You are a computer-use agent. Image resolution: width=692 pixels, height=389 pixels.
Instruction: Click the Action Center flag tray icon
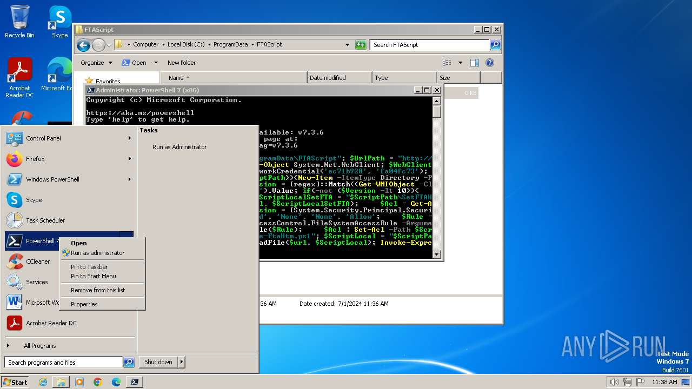click(x=641, y=382)
